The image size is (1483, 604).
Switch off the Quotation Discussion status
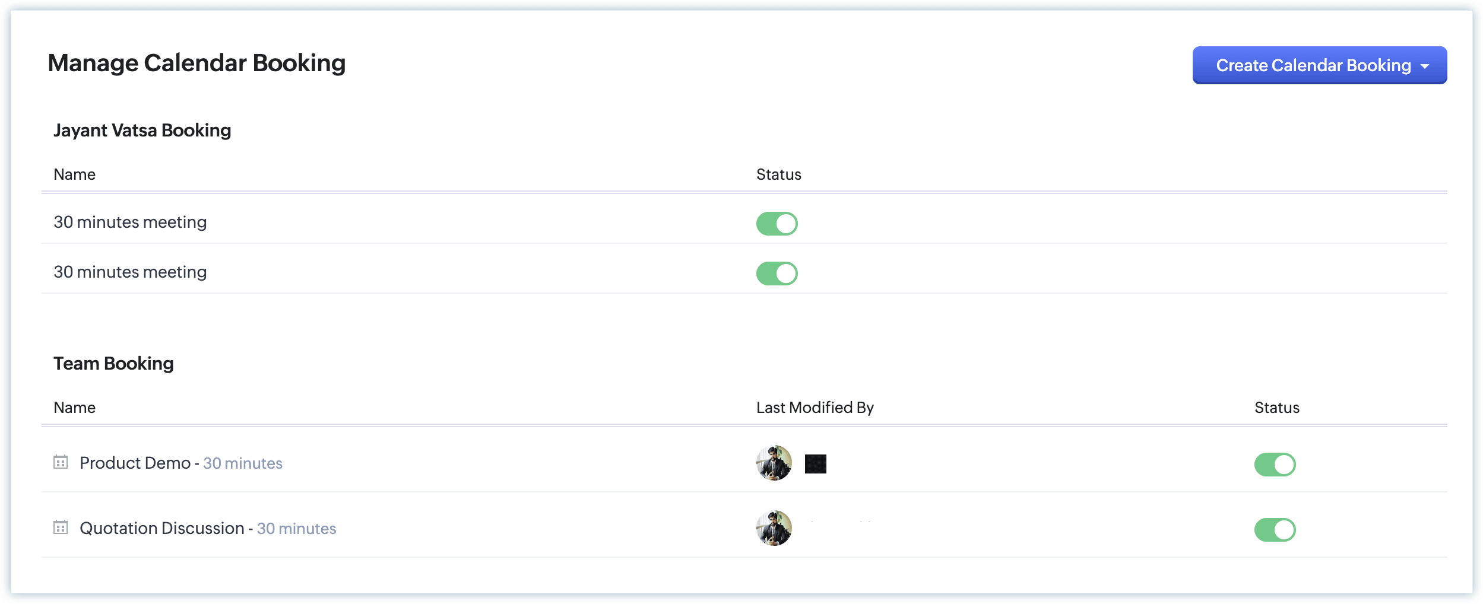pyautogui.click(x=1275, y=530)
